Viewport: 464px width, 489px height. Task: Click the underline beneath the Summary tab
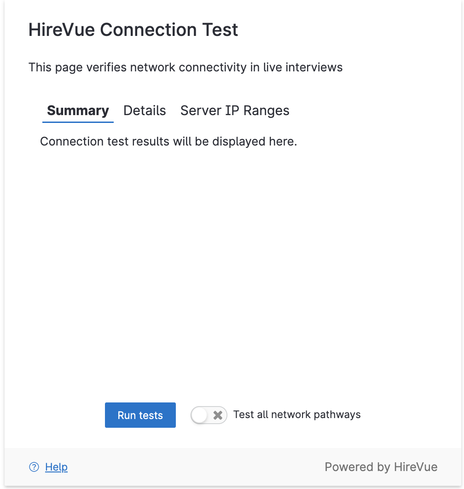77,122
